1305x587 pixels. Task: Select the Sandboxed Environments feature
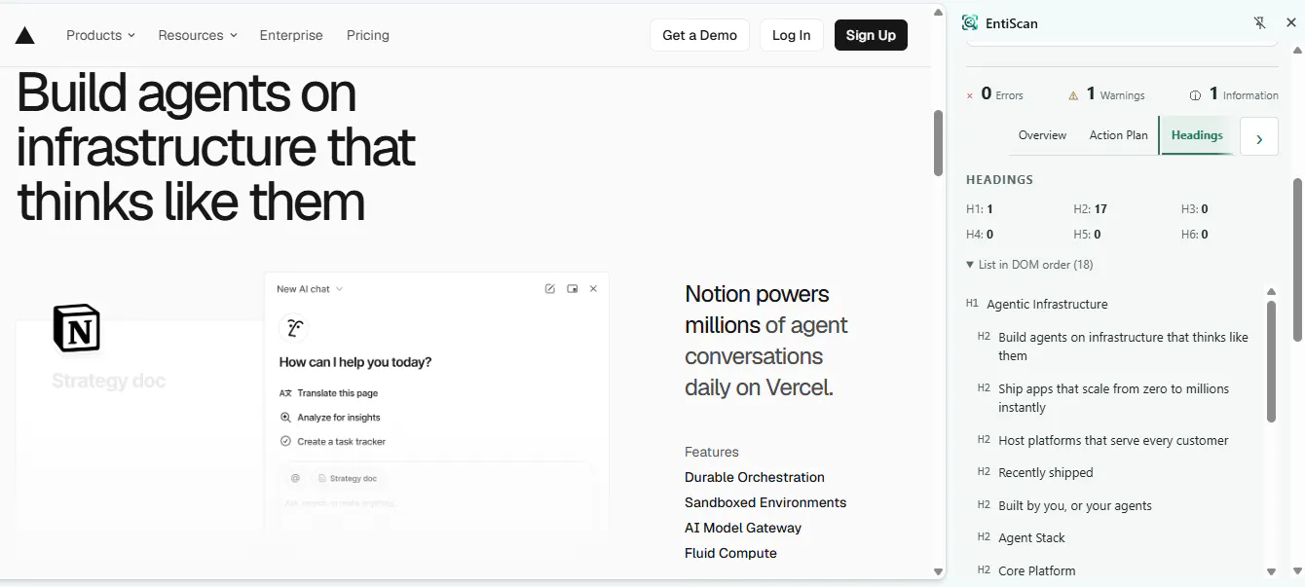point(765,502)
